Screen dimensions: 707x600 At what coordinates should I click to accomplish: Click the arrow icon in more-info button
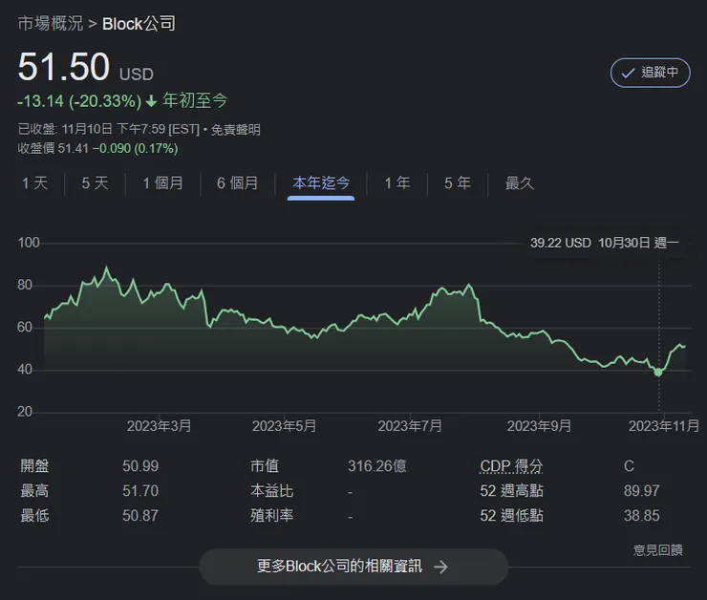tap(440, 567)
